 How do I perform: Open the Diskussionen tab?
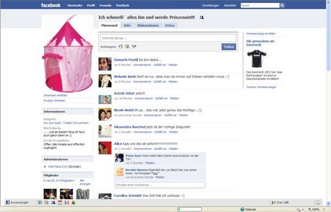[x=148, y=26]
